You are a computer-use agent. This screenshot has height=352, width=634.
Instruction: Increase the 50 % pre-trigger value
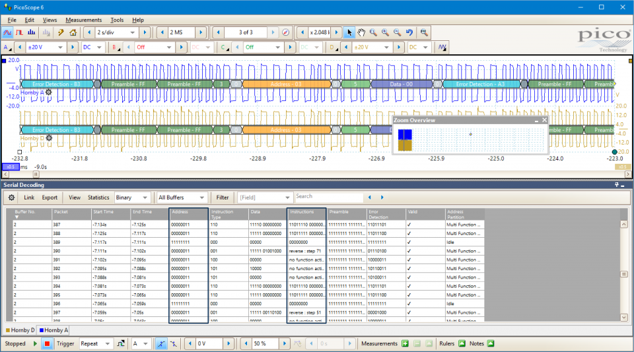click(x=284, y=343)
